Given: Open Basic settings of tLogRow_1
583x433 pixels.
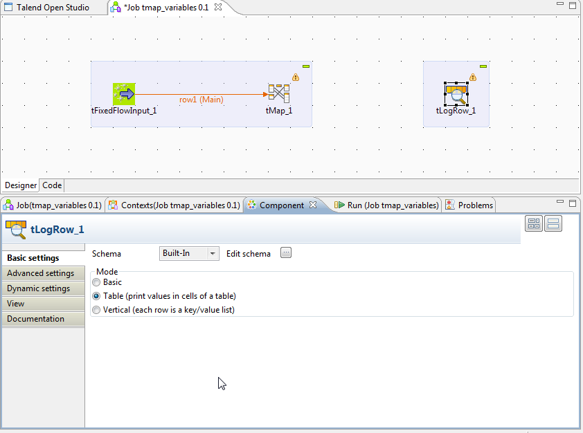Looking at the screenshot, I should (x=44, y=258).
